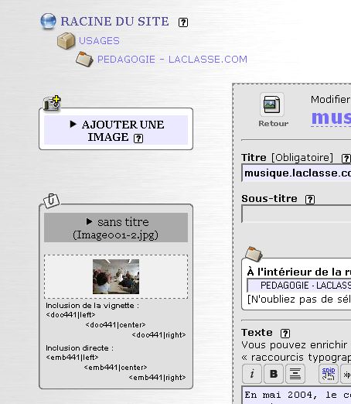Viewport: 351px width, 404px height.
Task: Expand the Ajouter une image panel
Action: click(116, 130)
